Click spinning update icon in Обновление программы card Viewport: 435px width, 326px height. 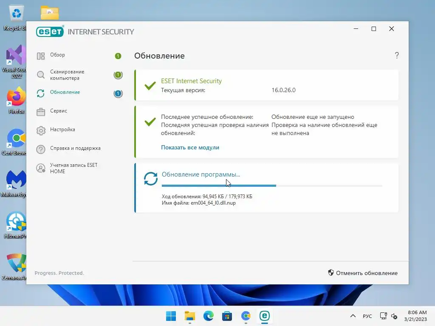click(151, 179)
